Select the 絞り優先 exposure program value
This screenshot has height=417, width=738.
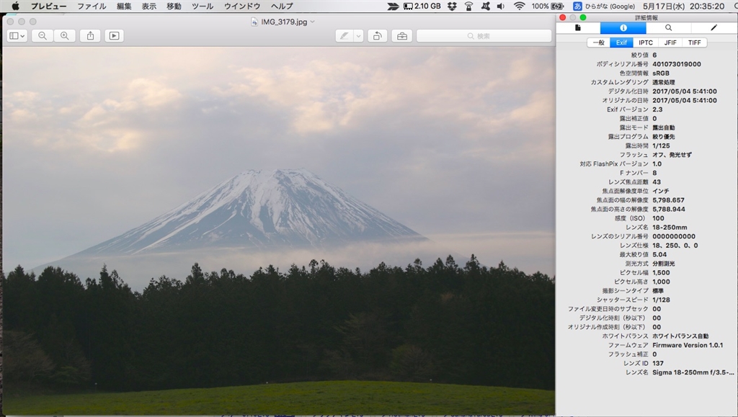663,136
